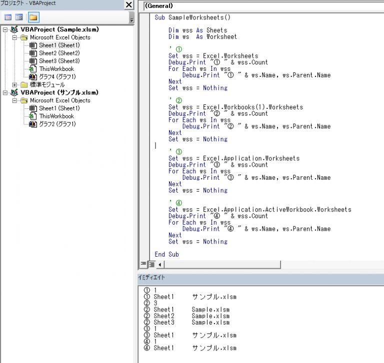This screenshot has width=384, height=363.
Task: Click '③ Sheet1 サンプル.xlsm' output line
Action: click(x=190, y=336)
